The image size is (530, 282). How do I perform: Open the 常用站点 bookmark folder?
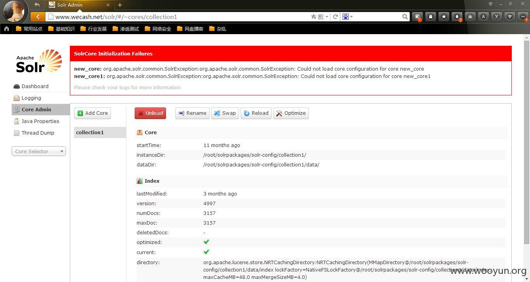(29, 29)
